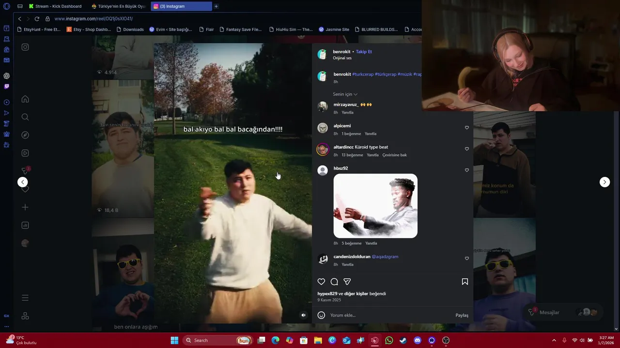The height and width of the screenshot is (348, 620).
Task: Open Instagram search magnifier in sidebar
Action: (25, 117)
